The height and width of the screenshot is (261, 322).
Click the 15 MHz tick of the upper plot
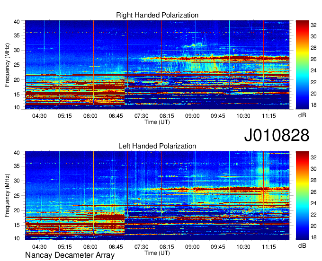tap(17, 95)
